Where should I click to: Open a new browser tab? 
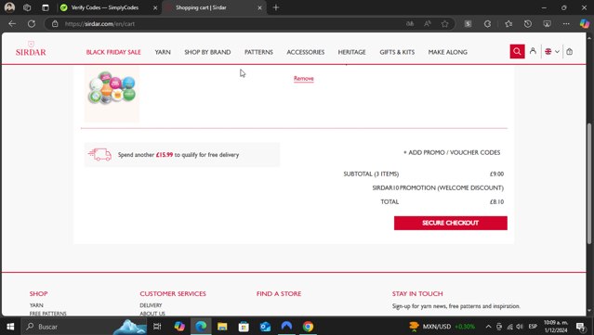[x=276, y=7]
